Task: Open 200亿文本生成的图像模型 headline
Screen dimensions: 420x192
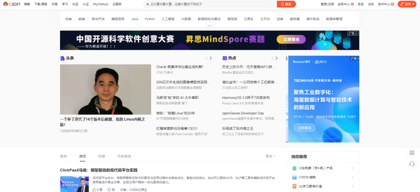Action: 183,82
